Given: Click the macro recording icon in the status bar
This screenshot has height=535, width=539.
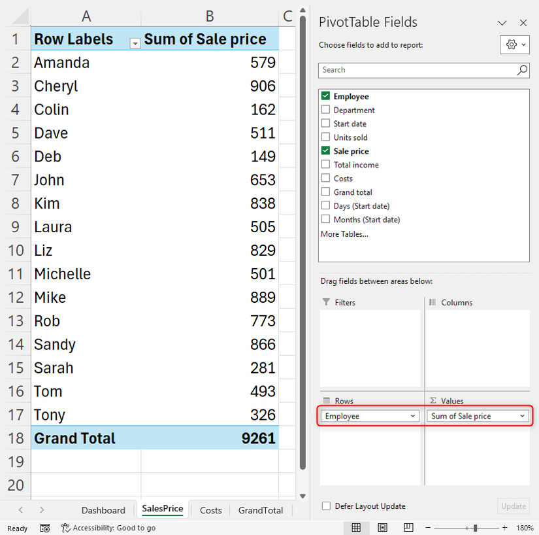Looking at the screenshot, I should point(45,528).
